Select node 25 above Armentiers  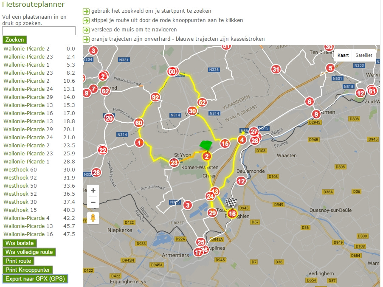coord(201,242)
